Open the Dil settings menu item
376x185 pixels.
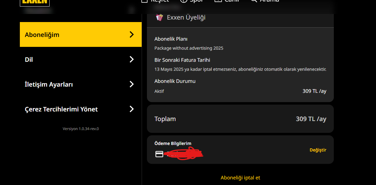pos(29,59)
